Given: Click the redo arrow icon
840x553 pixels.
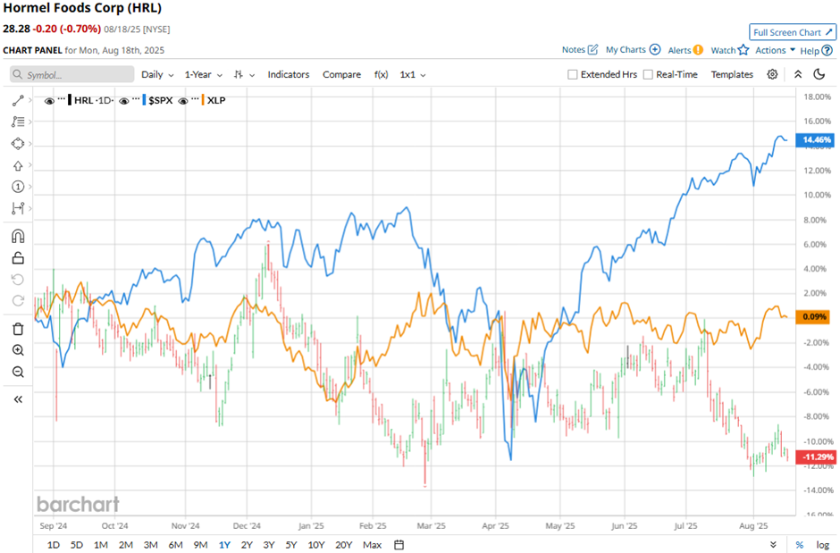Looking at the screenshot, I should (x=18, y=301).
